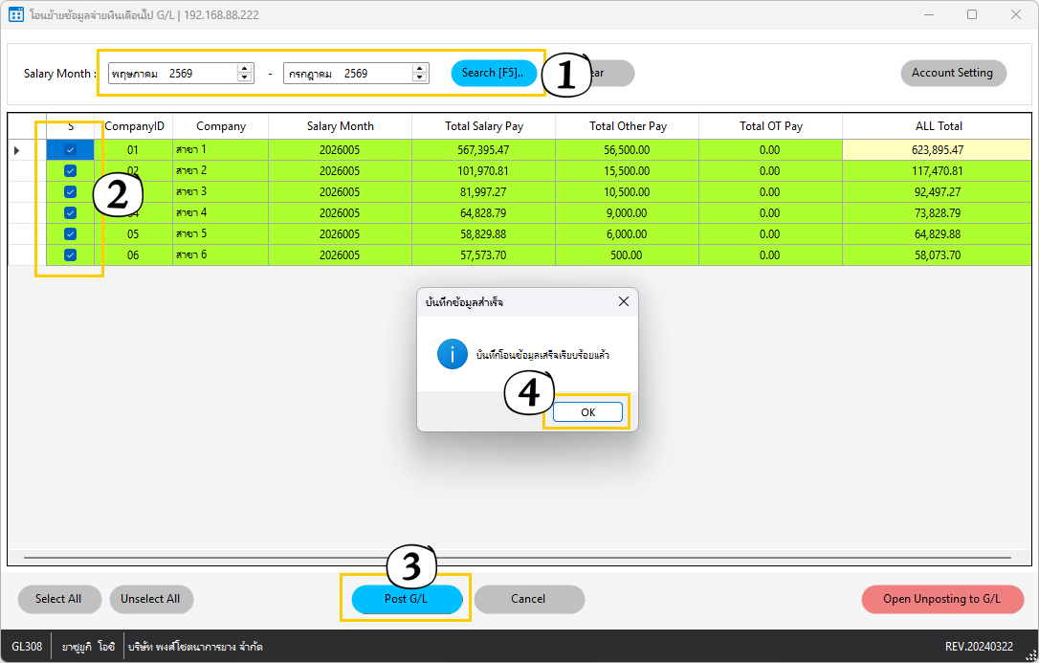Screen dimensions: 1039x663
Task: Click the Search [F5] button
Action: pyautogui.click(x=494, y=73)
